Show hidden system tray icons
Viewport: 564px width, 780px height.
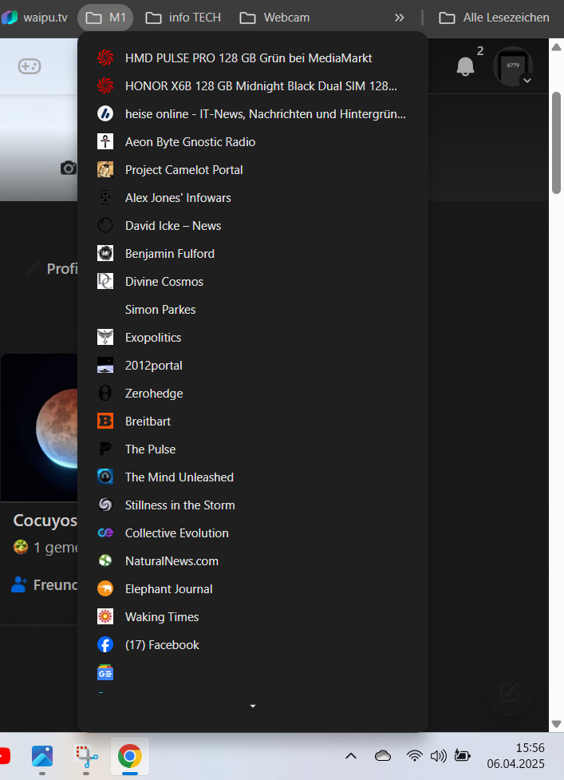351,756
